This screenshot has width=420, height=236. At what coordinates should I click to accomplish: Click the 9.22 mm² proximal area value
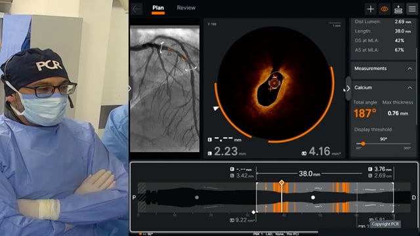245,220
